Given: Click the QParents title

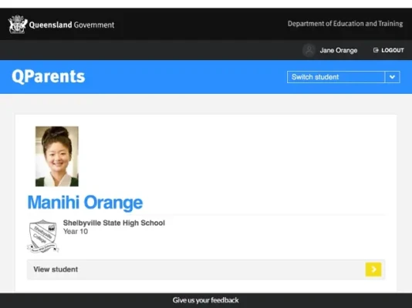Looking at the screenshot, I should (49, 76).
